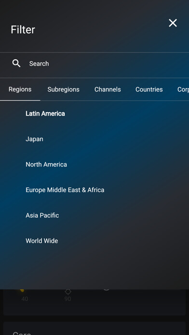Click the dimmed crosshair target icon

tap(68, 291)
